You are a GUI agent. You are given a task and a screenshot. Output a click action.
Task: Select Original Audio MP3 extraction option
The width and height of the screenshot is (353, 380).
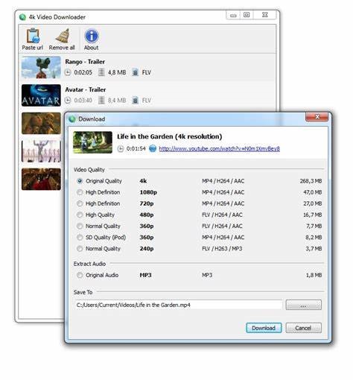[x=80, y=275]
